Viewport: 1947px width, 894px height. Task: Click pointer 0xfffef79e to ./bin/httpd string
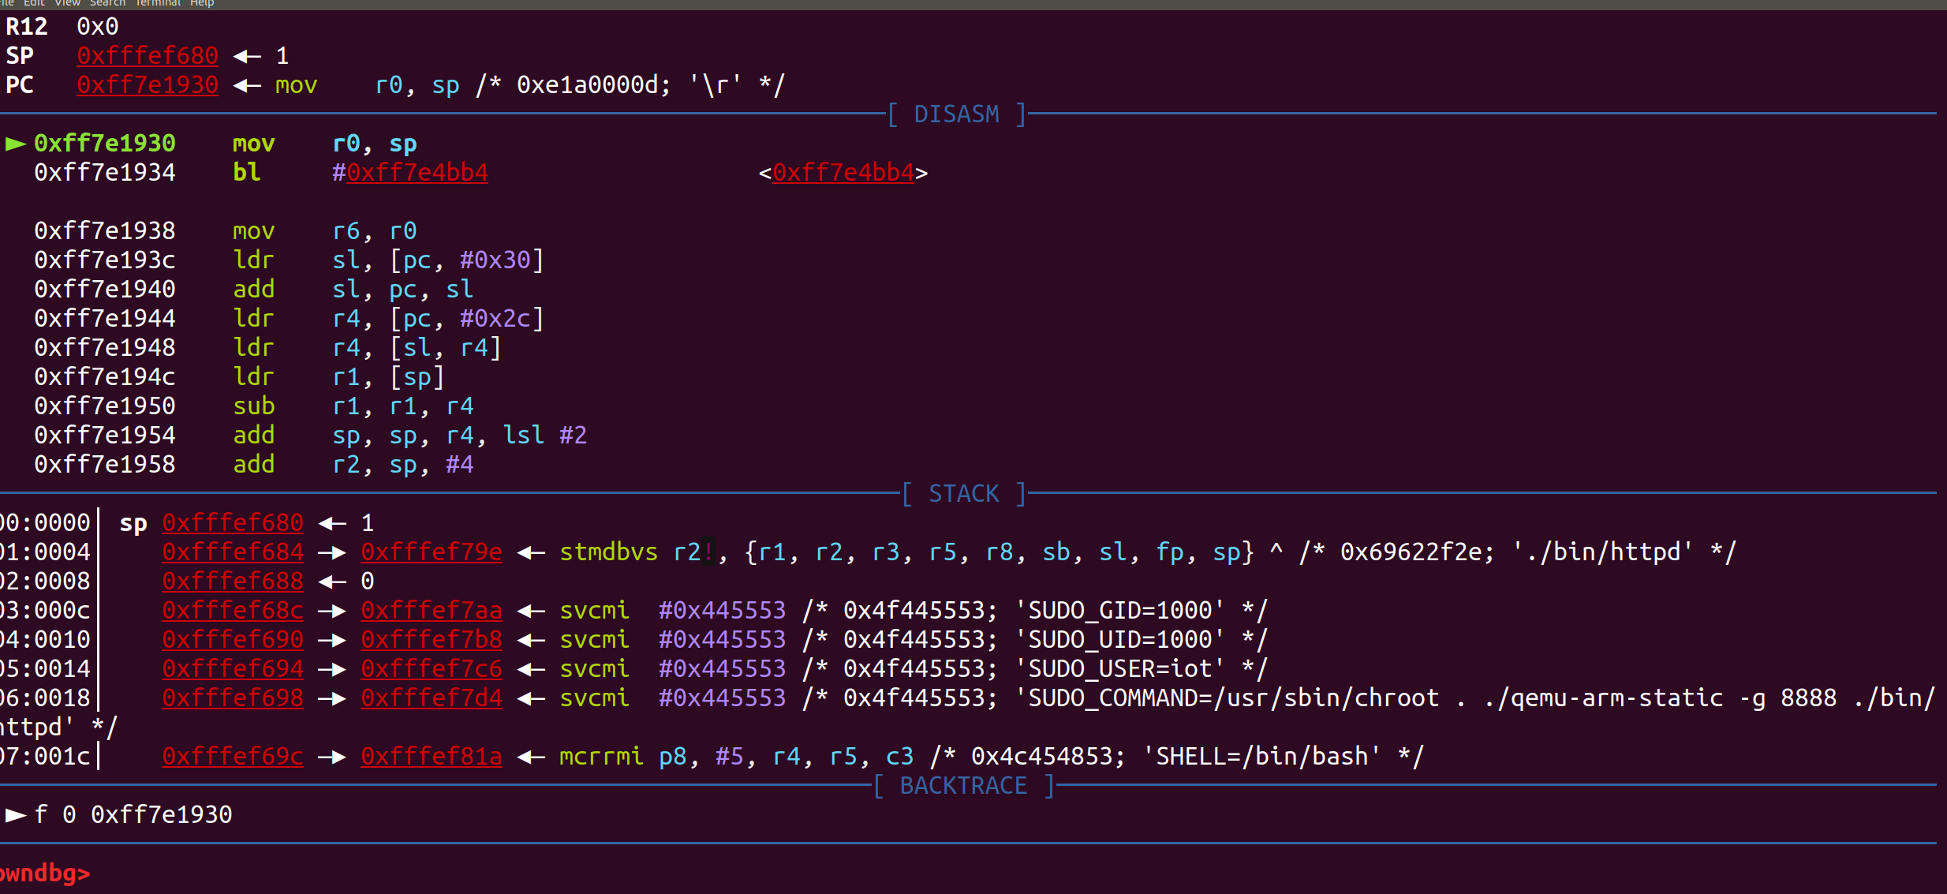tap(432, 552)
